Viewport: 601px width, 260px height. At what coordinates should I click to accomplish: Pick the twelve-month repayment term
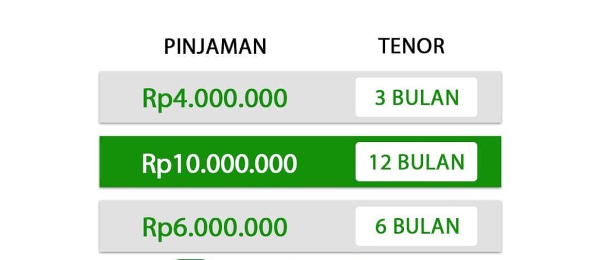coord(416,161)
